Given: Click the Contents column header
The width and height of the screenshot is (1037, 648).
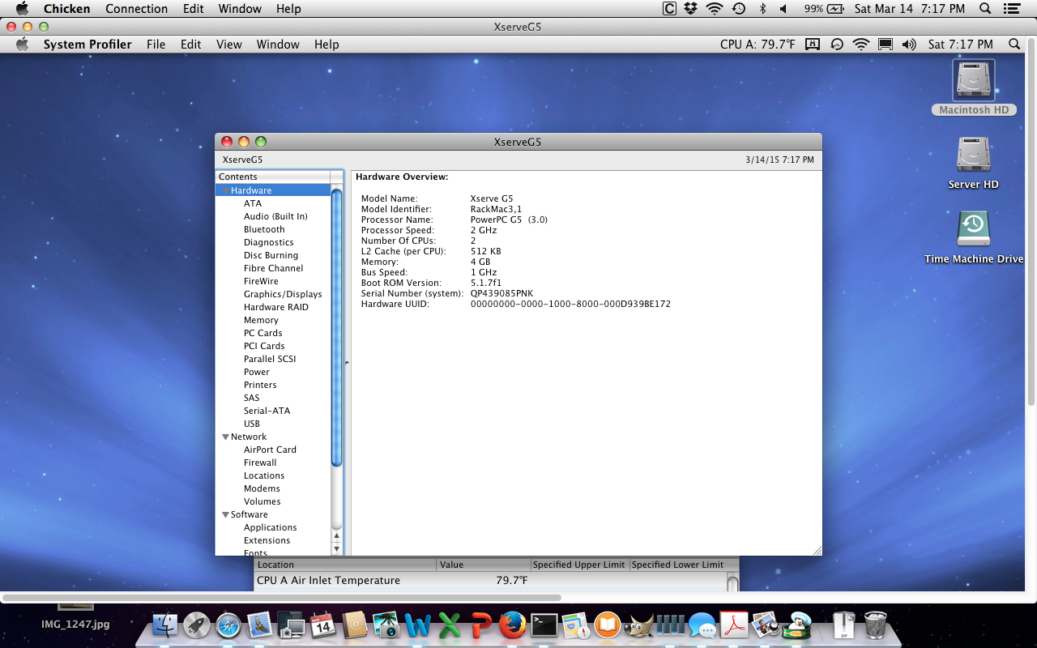Looking at the screenshot, I should 273,177.
